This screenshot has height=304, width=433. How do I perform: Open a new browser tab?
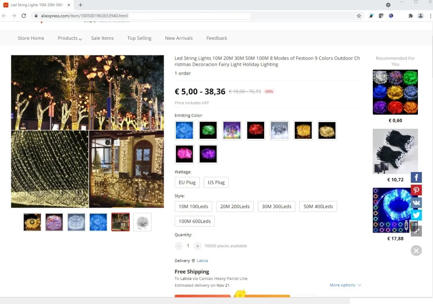click(x=81, y=5)
